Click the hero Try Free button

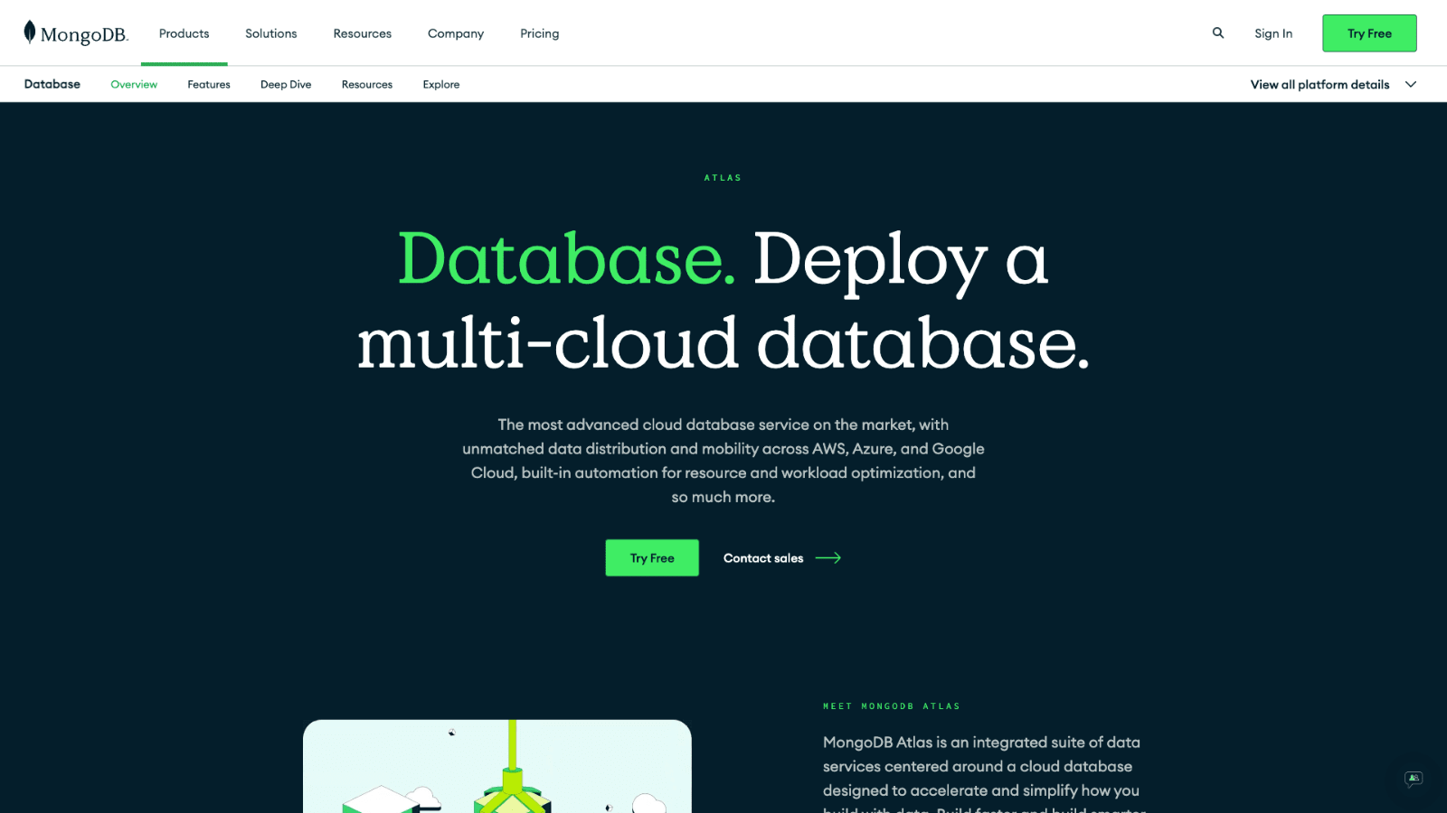[x=652, y=558]
